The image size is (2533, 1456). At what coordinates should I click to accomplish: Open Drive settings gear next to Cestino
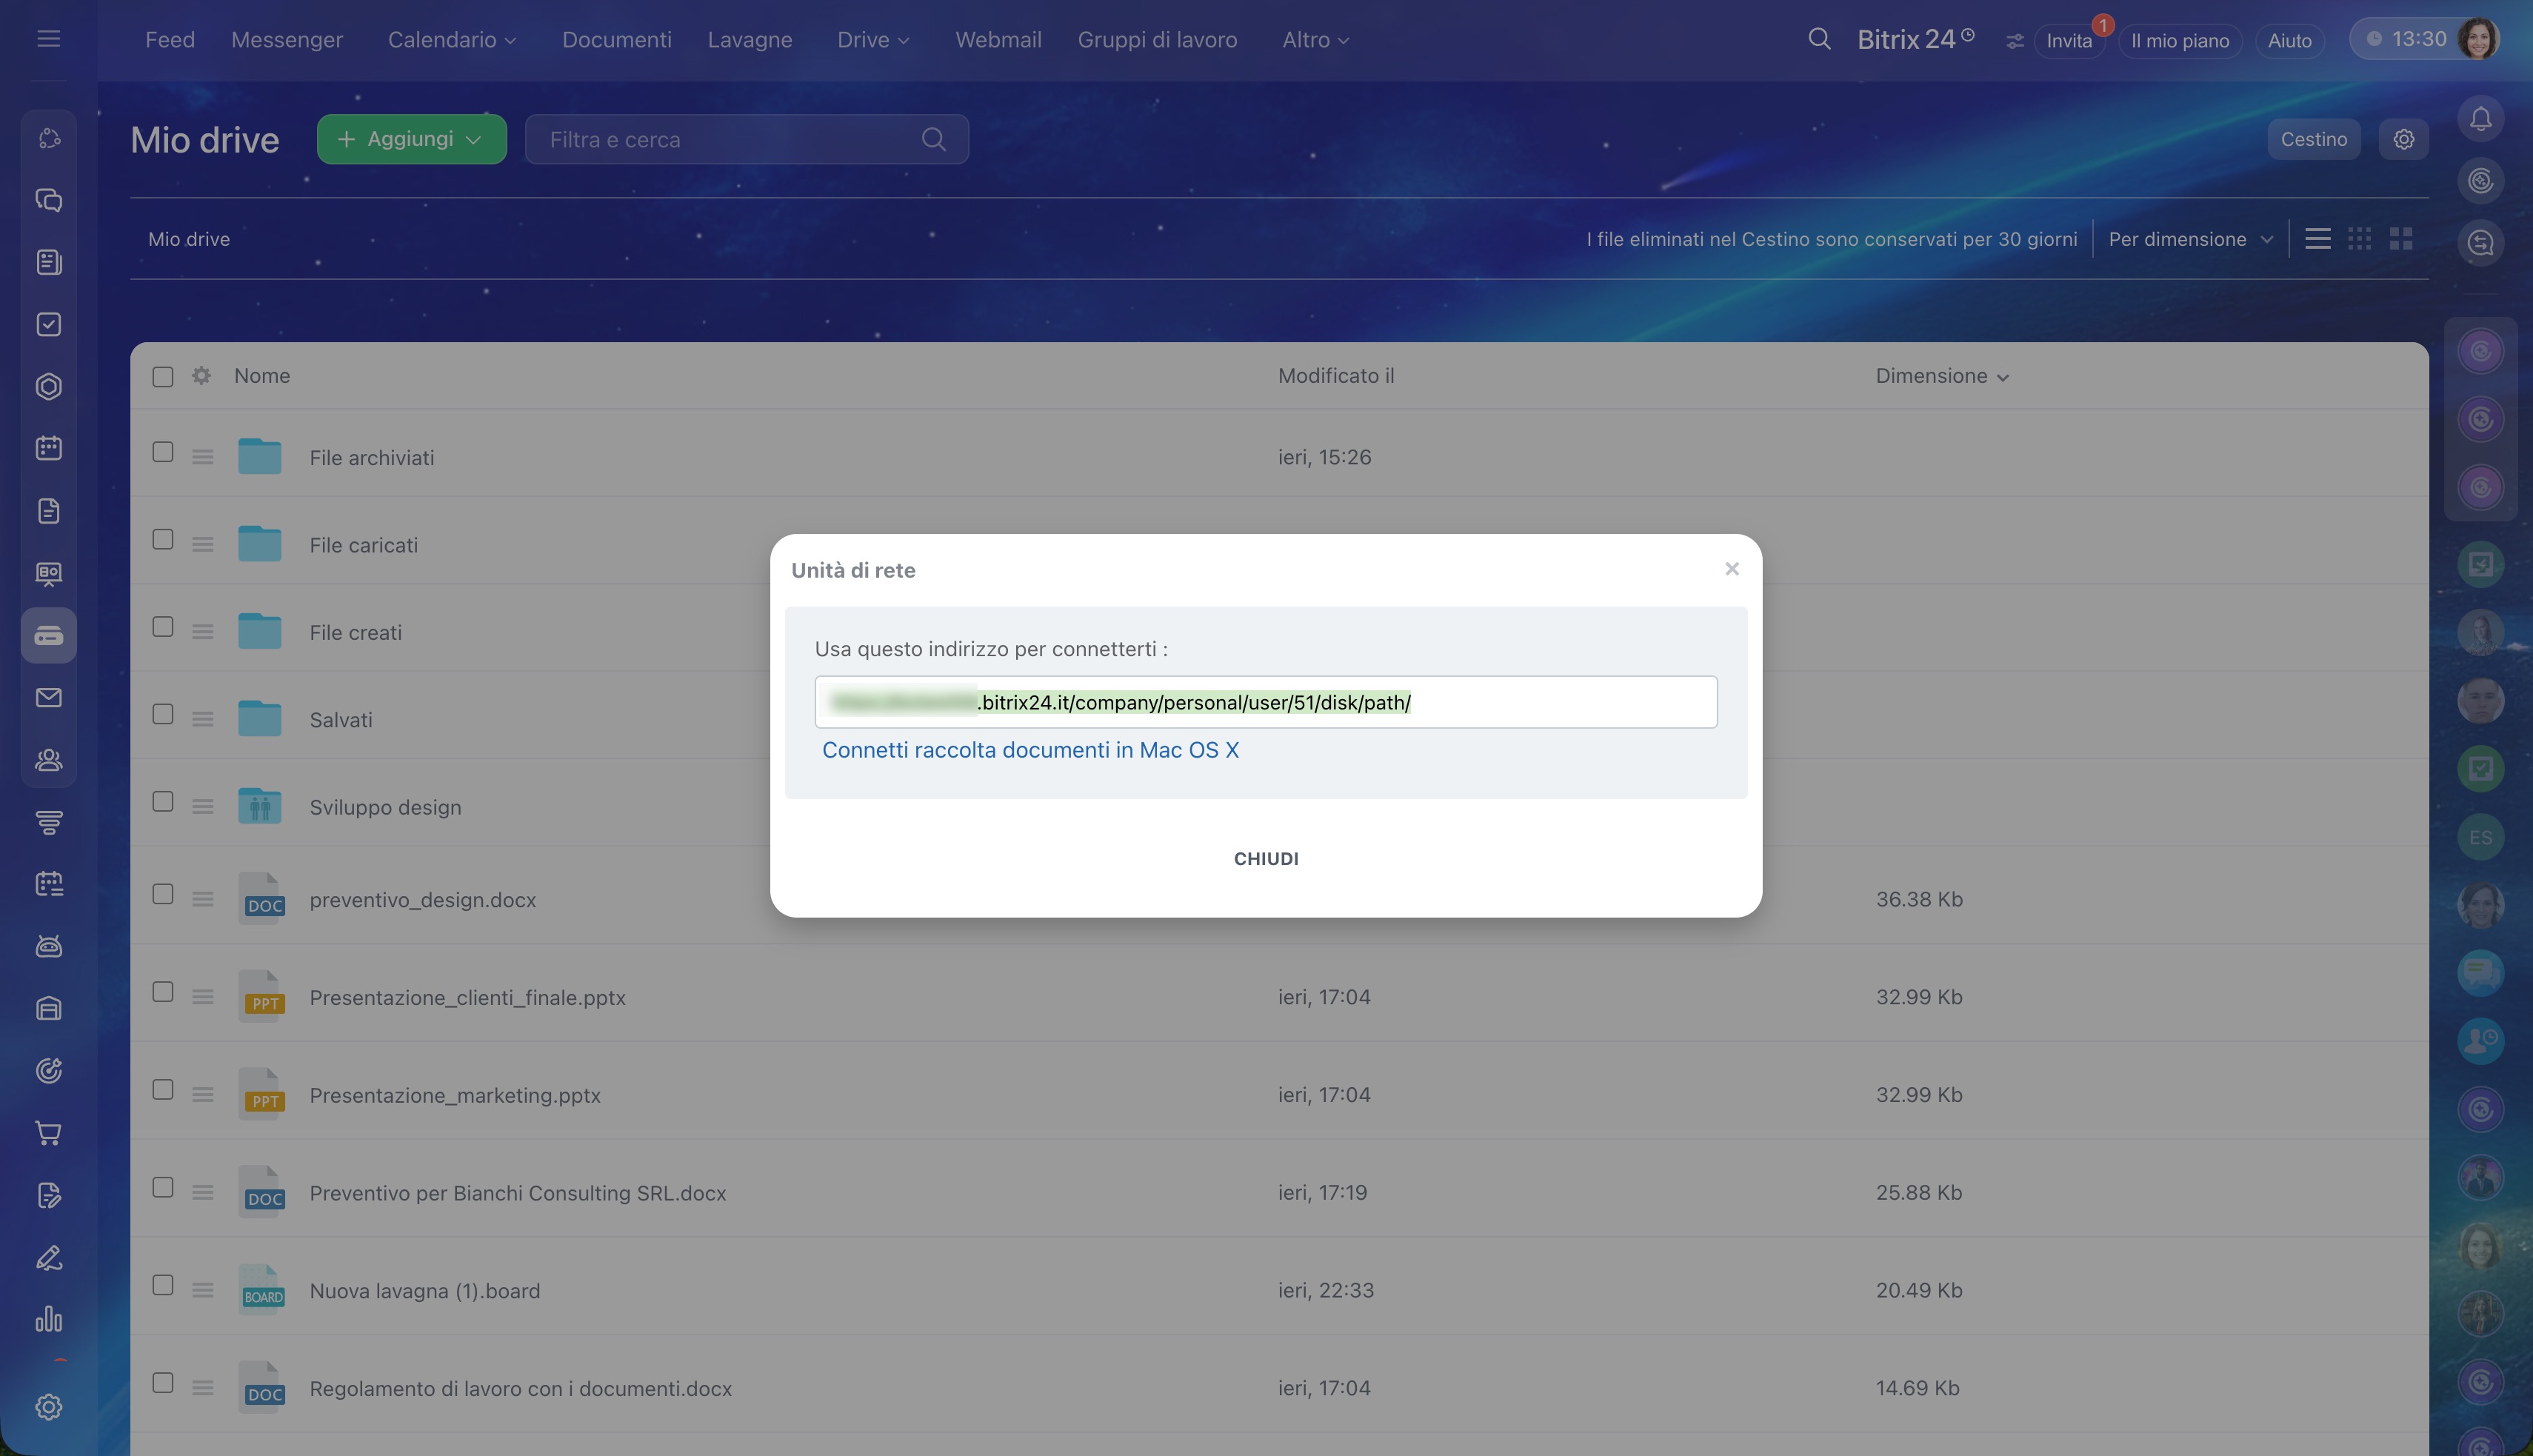[2403, 139]
